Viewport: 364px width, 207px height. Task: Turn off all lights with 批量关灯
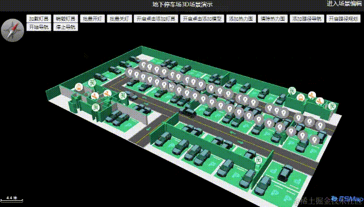pos(119,18)
